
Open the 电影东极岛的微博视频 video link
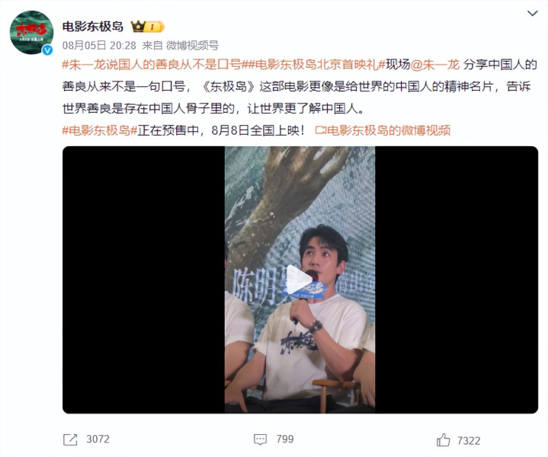[x=383, y=130]
